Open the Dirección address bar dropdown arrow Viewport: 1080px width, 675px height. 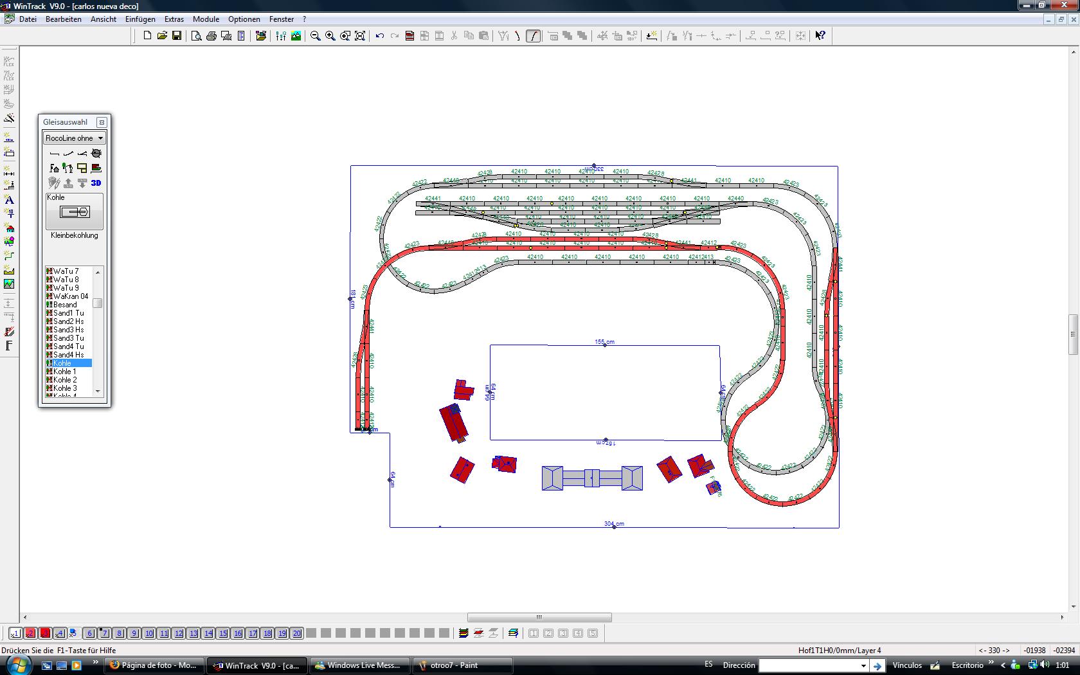pyautogui.click(x=863, y=666)
